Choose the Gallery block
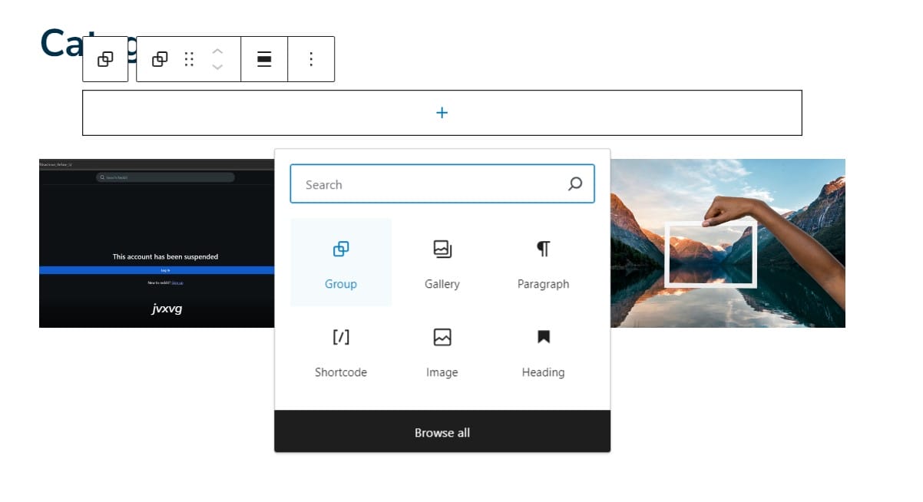 tap(442, 263)
